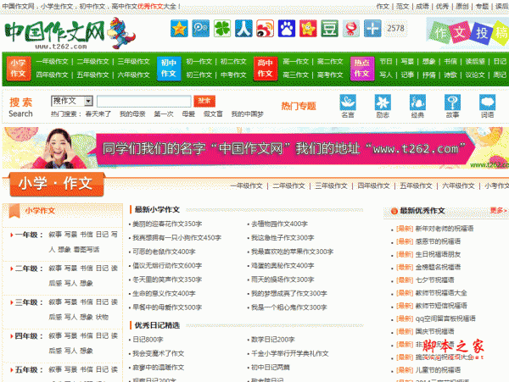509x382 pixels.
Task: Open more share options plus icon
Action: click(x=372, y=29)
